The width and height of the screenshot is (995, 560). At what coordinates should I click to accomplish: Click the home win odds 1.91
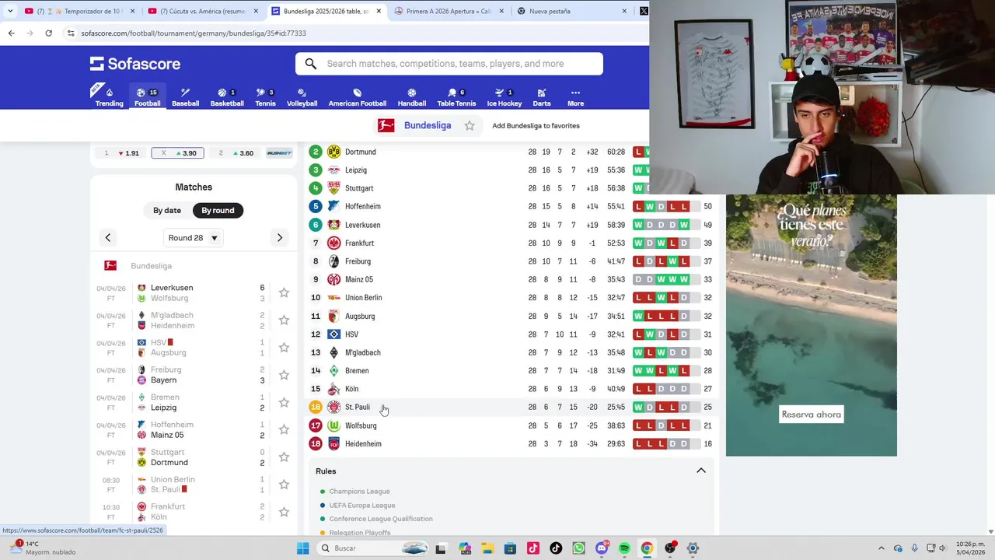[x=123, y=153]
